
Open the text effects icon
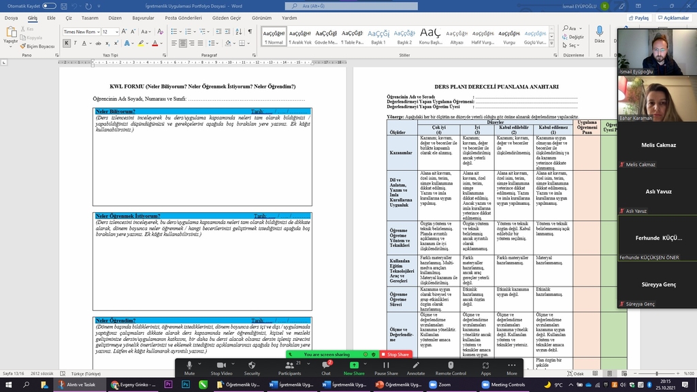coord(127,43)
